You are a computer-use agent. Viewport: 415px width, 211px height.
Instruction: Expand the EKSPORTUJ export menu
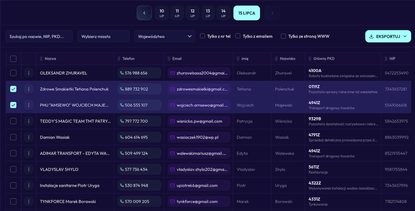coord(388,36)
